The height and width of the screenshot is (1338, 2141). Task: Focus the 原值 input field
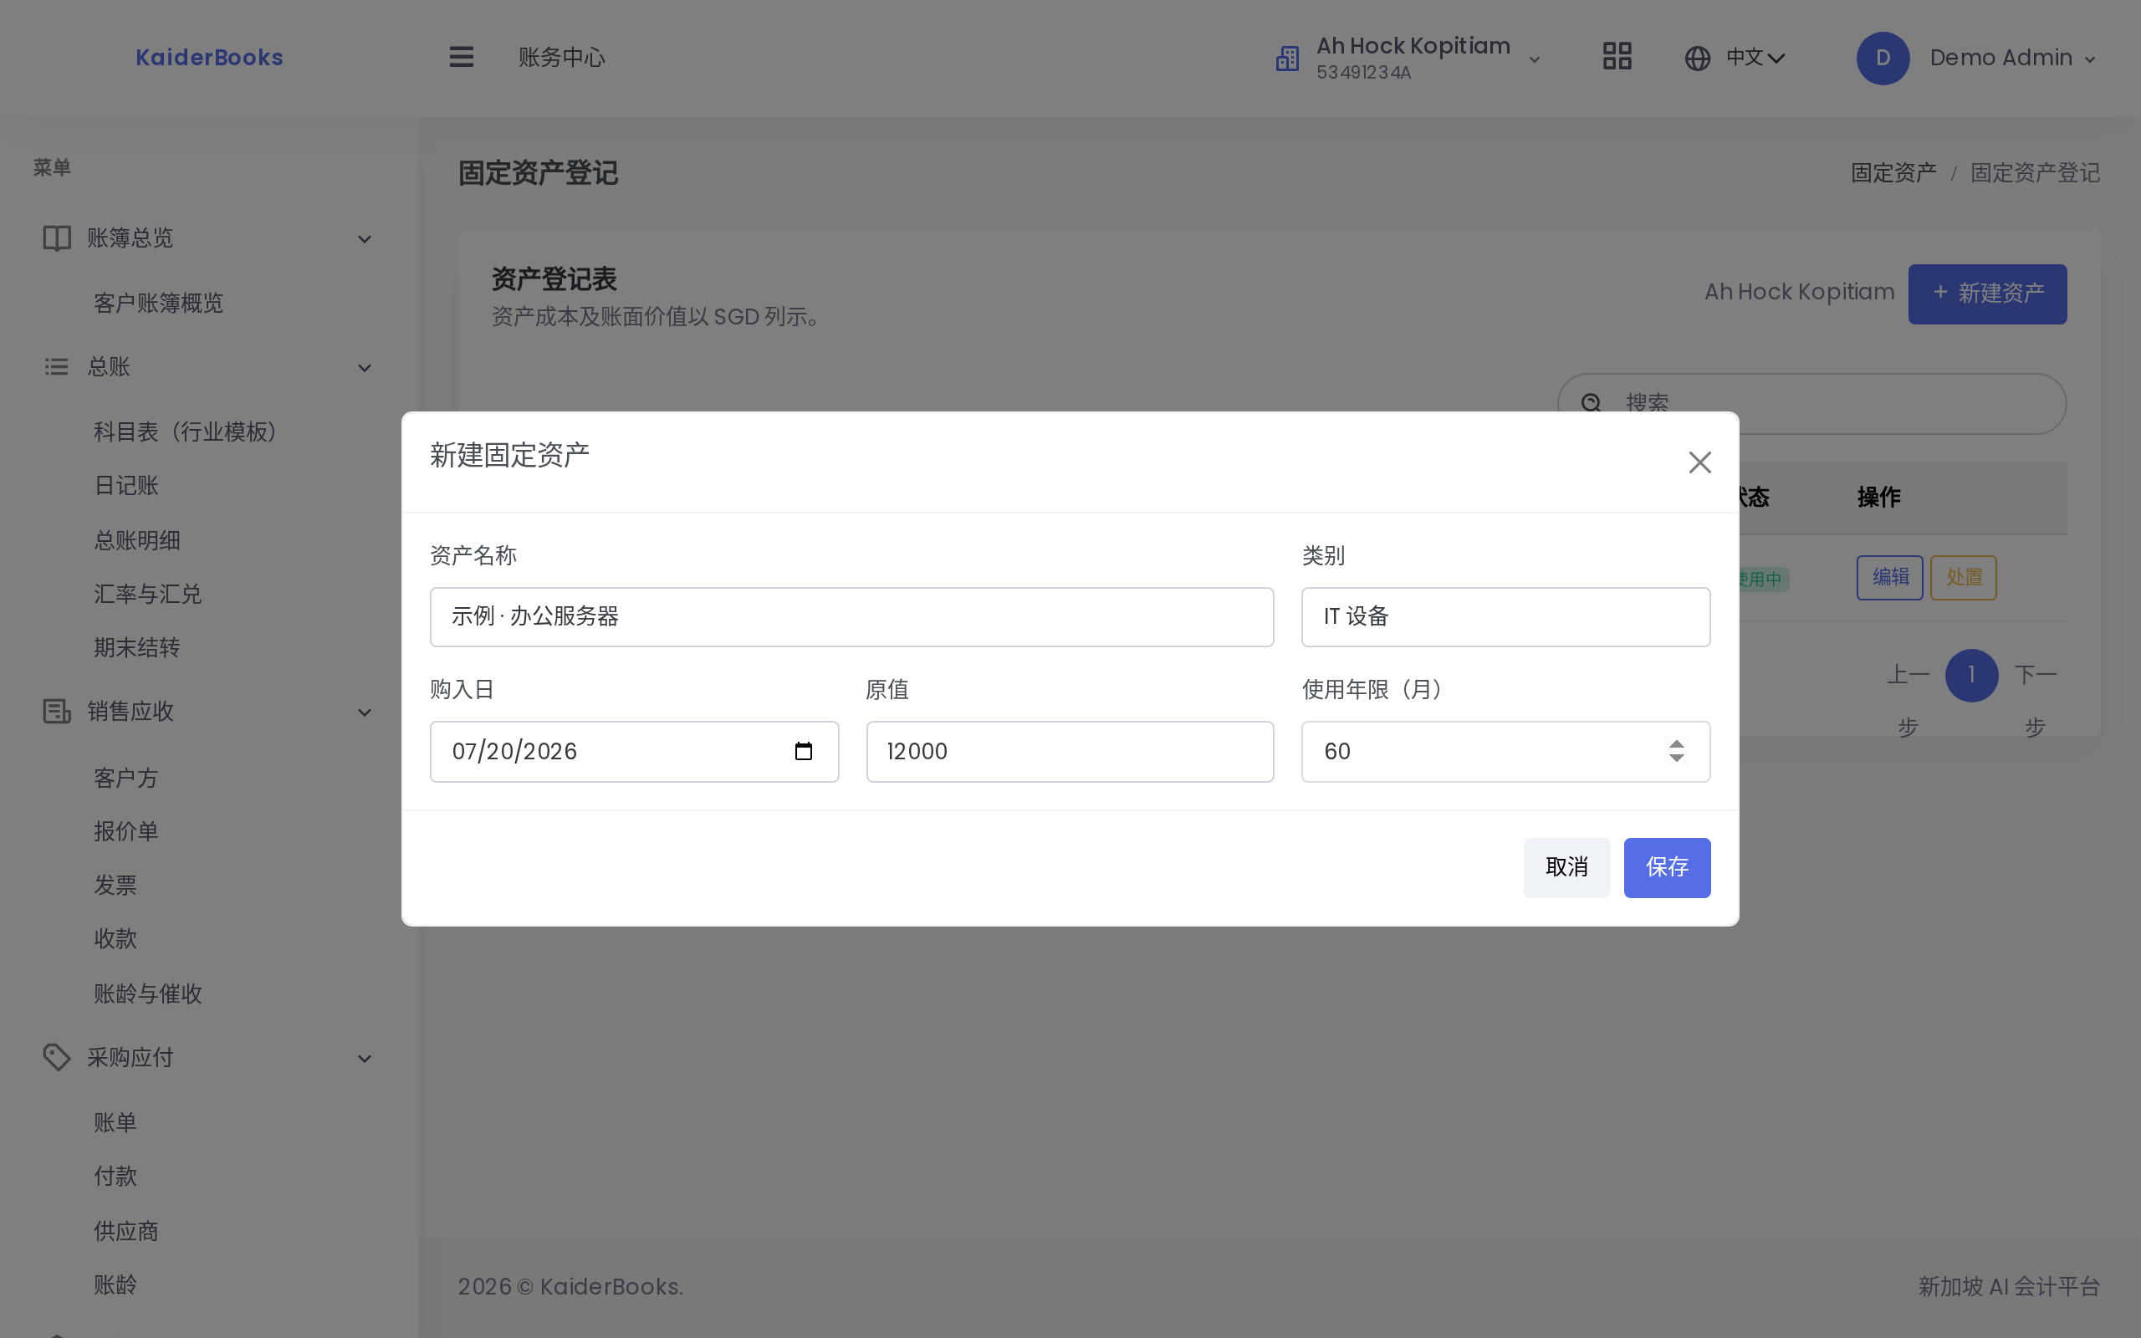click(x=1070, y=751)
